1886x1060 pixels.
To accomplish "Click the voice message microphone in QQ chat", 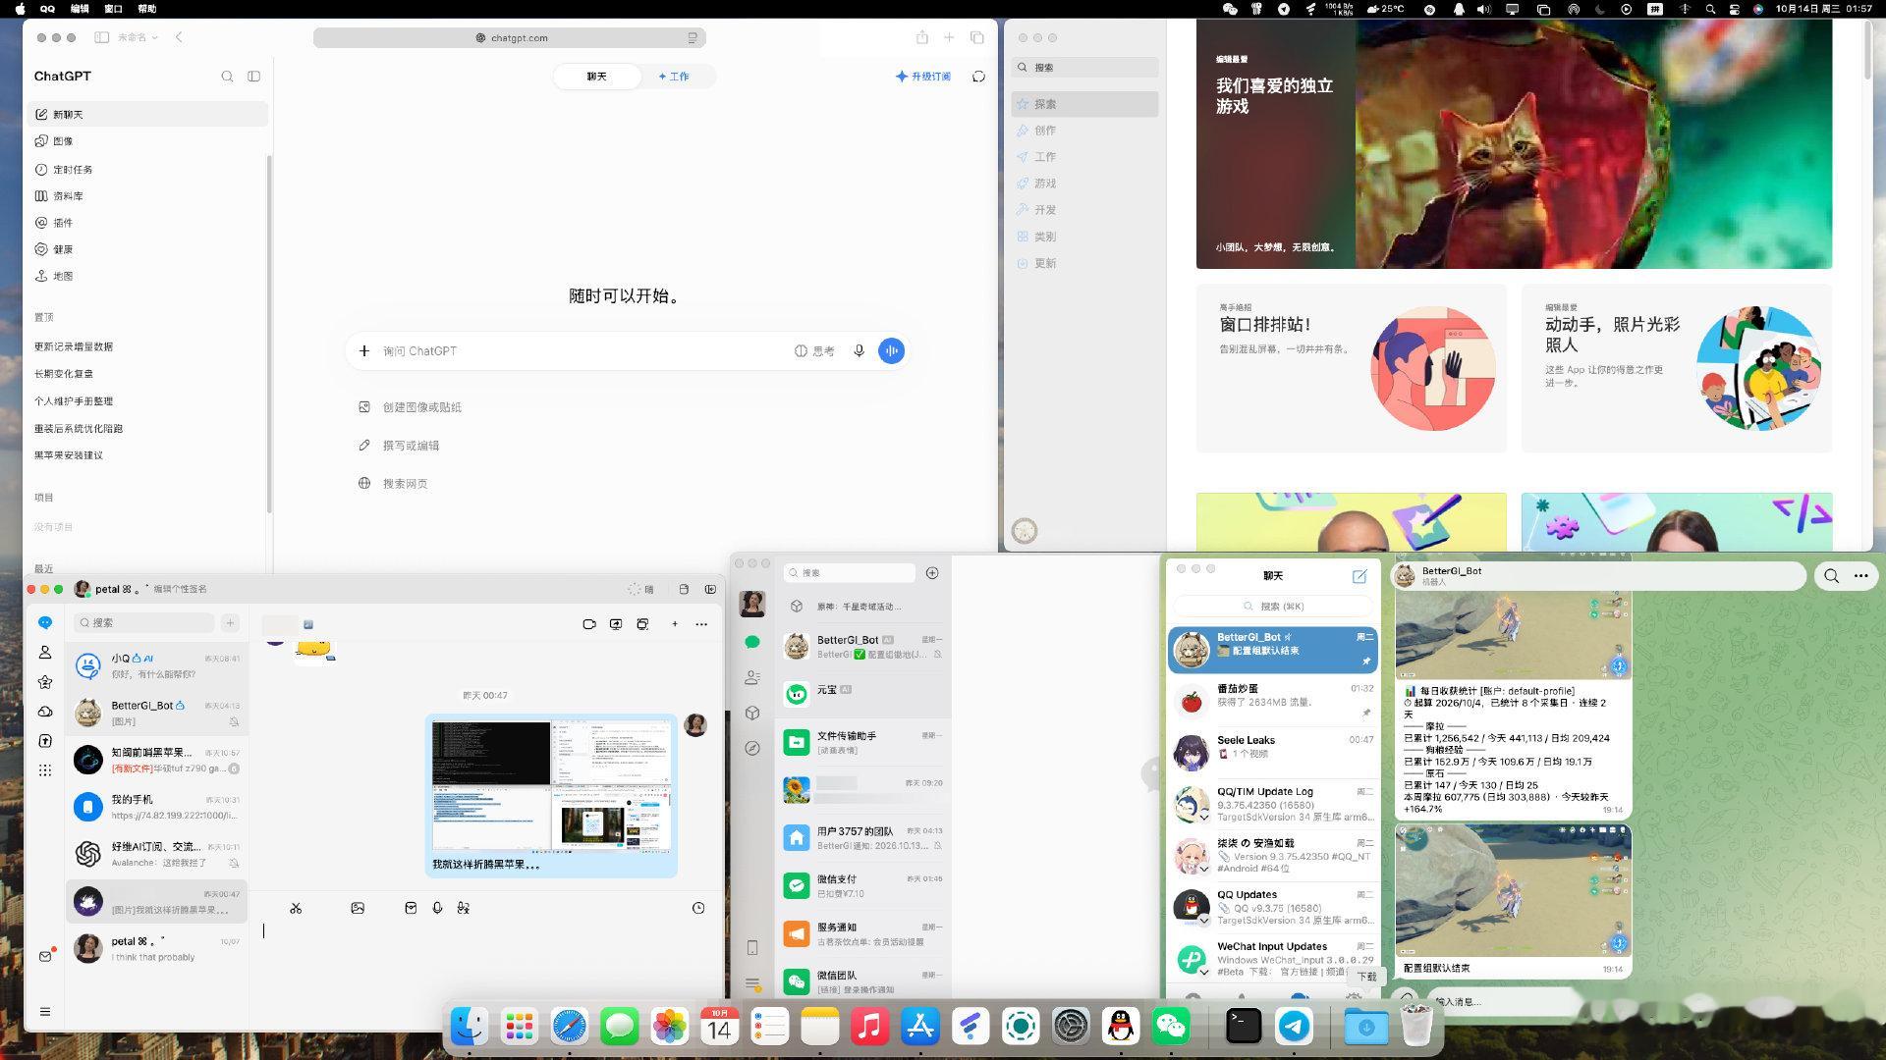I will 437,908.
